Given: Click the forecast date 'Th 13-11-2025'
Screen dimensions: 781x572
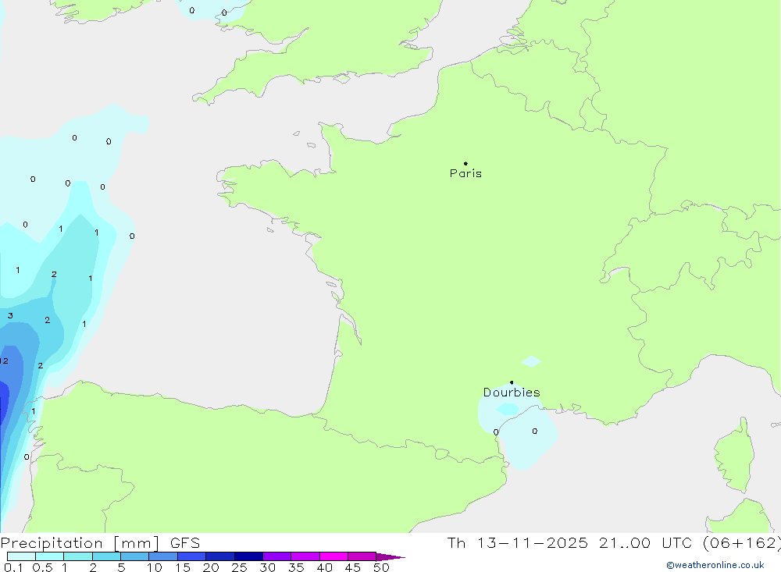Looking at the screenshot, I should tap(518, 543).
